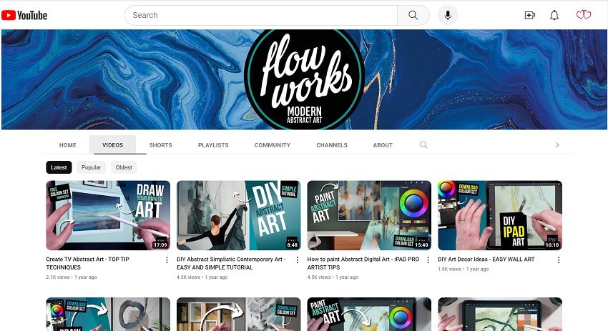Activate voice search microphone icon
This screenshot has width=608, height=331.
[447, 15]
